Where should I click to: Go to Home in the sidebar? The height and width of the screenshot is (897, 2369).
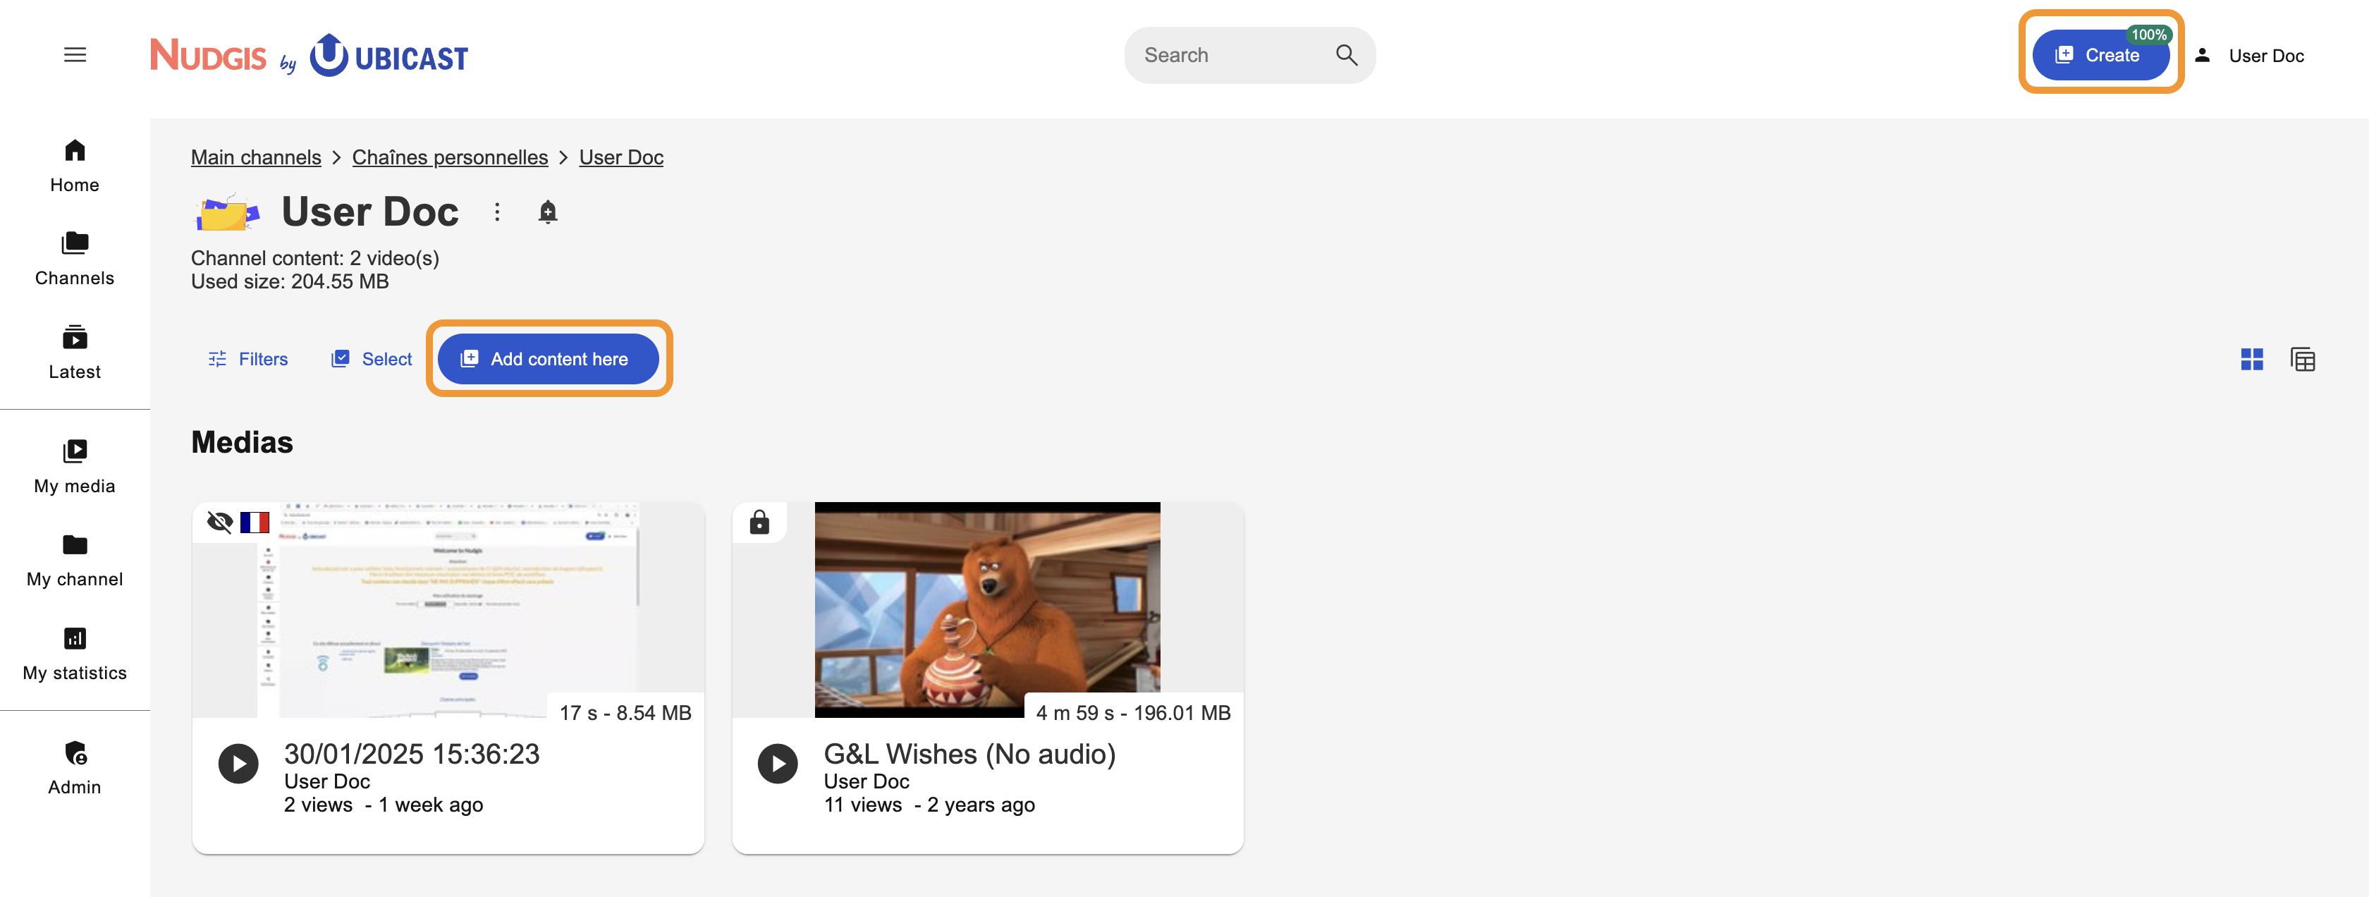point(75,166)
